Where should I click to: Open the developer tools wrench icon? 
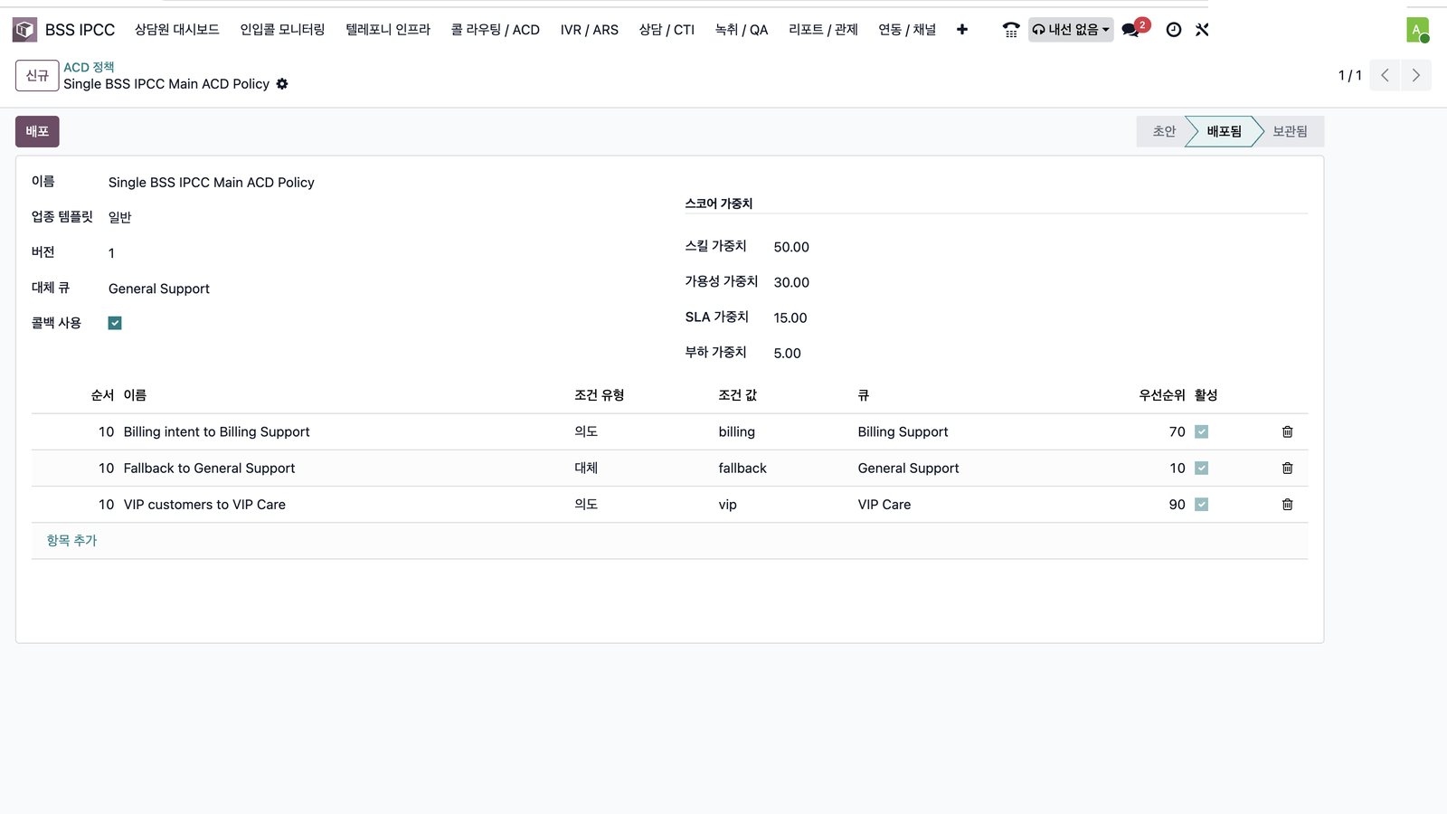pyautogui.click(x=1202, y=30)
